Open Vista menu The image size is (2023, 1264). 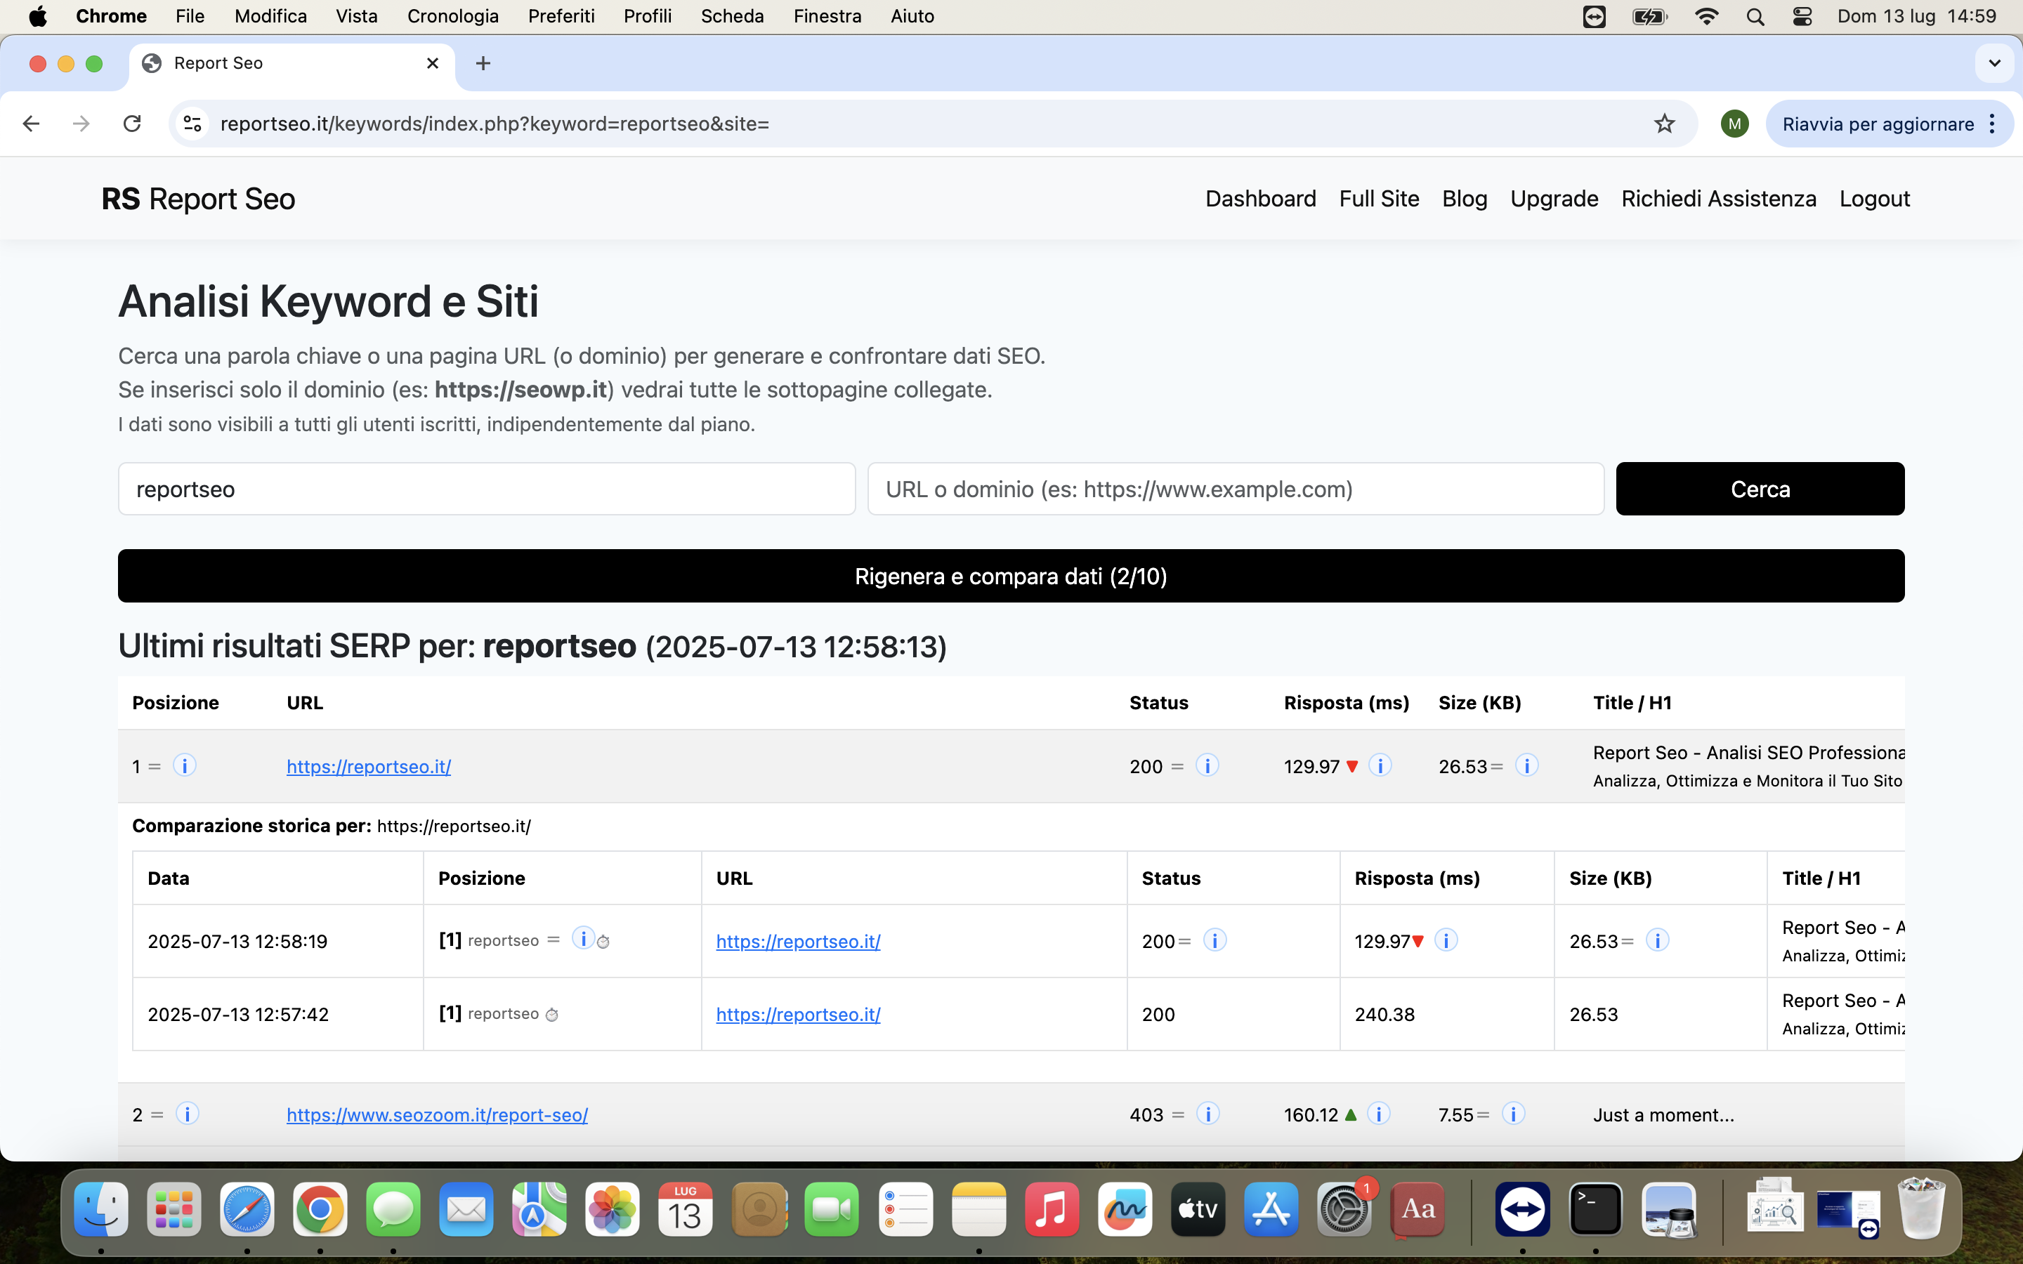point(356,17)
